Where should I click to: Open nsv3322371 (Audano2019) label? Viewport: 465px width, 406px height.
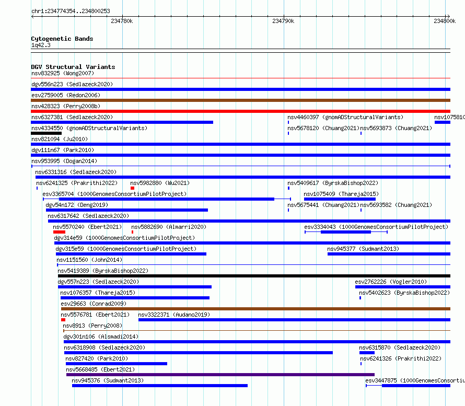(x=174, y=315)
